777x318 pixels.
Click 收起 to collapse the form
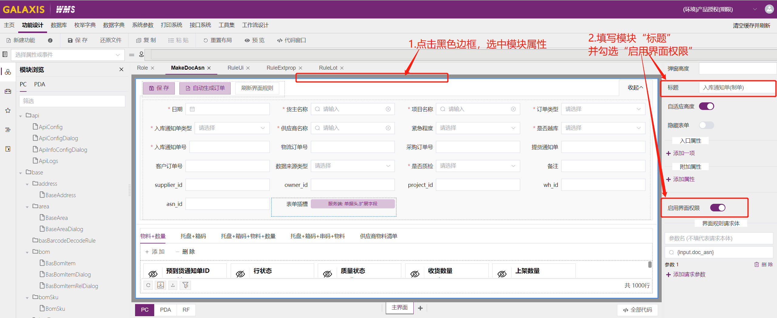635,88
